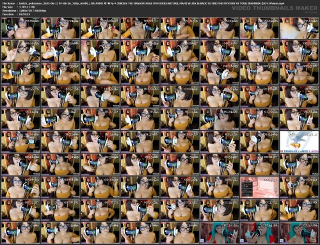Click the Resolution value 1280x720 / 60.00 fps
Viewport: 320px width, 245px height.
coord(33,11)
